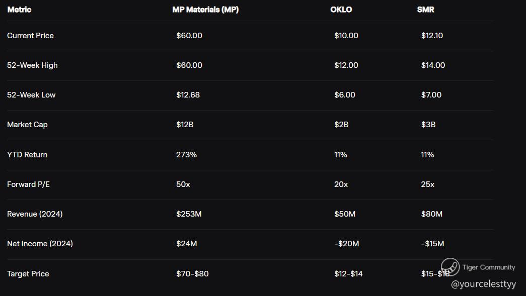526x296 pixels.
Task: Click the @yourcelesttyy username handle
Action: tap(483, 284)
